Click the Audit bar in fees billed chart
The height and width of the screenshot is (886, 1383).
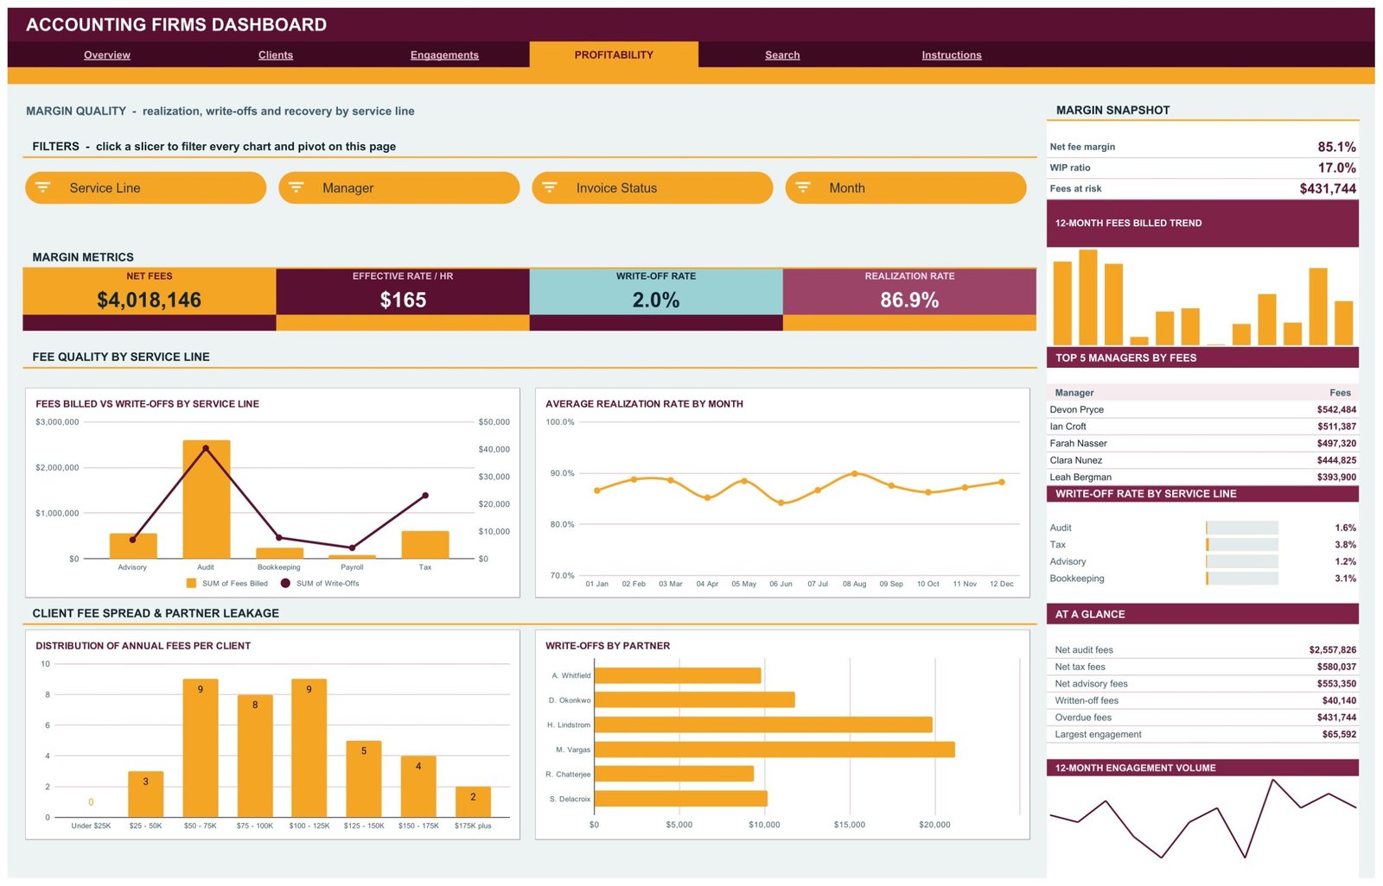click(x=206, y=499)
